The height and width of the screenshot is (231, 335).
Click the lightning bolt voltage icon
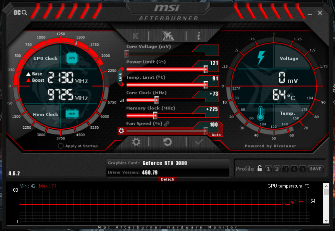click(261, 57)
